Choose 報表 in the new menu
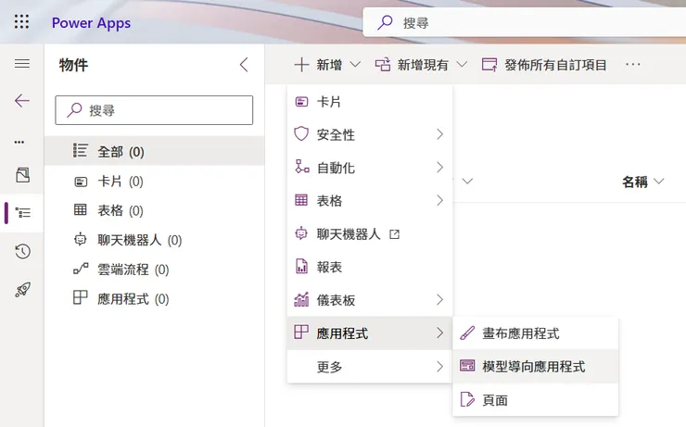The height and width of the screenshot is (427, 686). 370,267
